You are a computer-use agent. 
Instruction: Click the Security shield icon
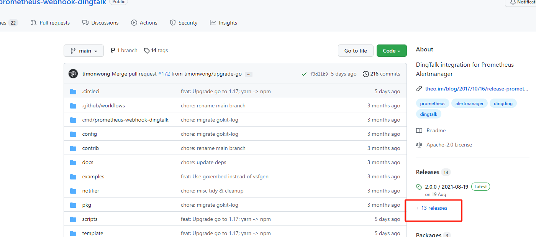pos(173,23)
